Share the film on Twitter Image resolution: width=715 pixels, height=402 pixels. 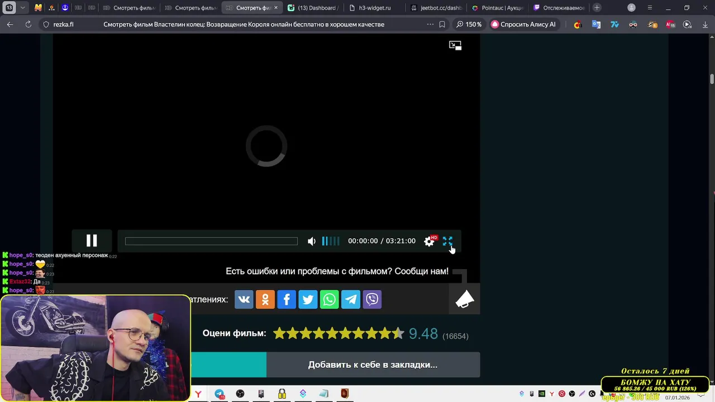(x=308, y=299)
